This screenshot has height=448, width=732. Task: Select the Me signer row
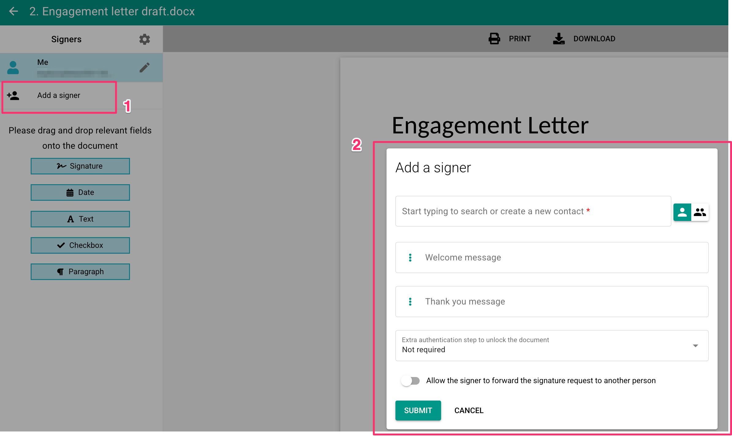[74, 68]
